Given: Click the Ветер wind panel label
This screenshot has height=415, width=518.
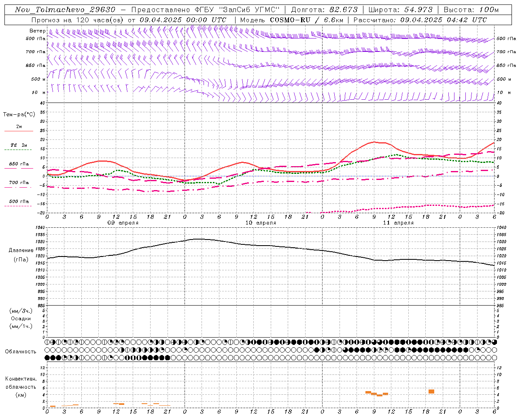Looking at the screenshot, I should 37,31.
